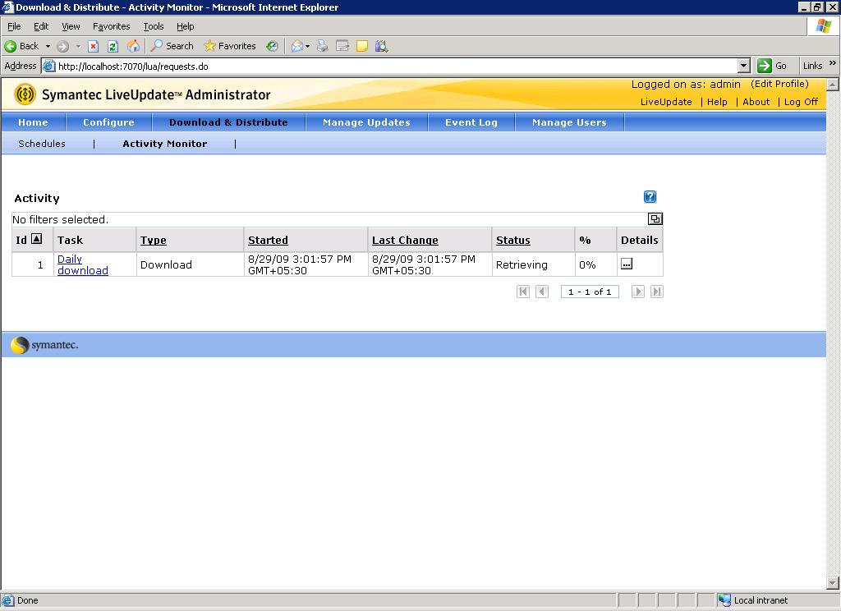Sort the table by Type column
The width and height of the screenshot is (841, 611).
click(x=154, y=241)
